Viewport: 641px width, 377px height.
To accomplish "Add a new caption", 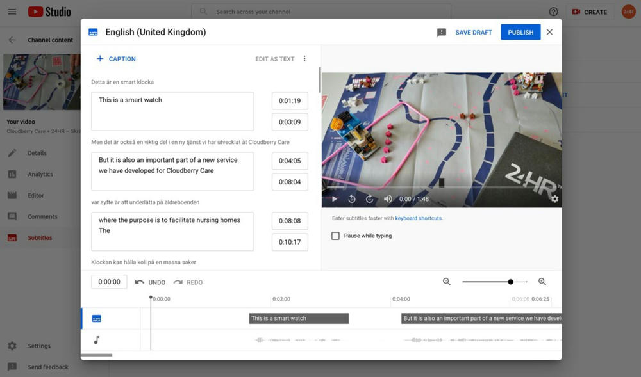I will tap(116, 59).
